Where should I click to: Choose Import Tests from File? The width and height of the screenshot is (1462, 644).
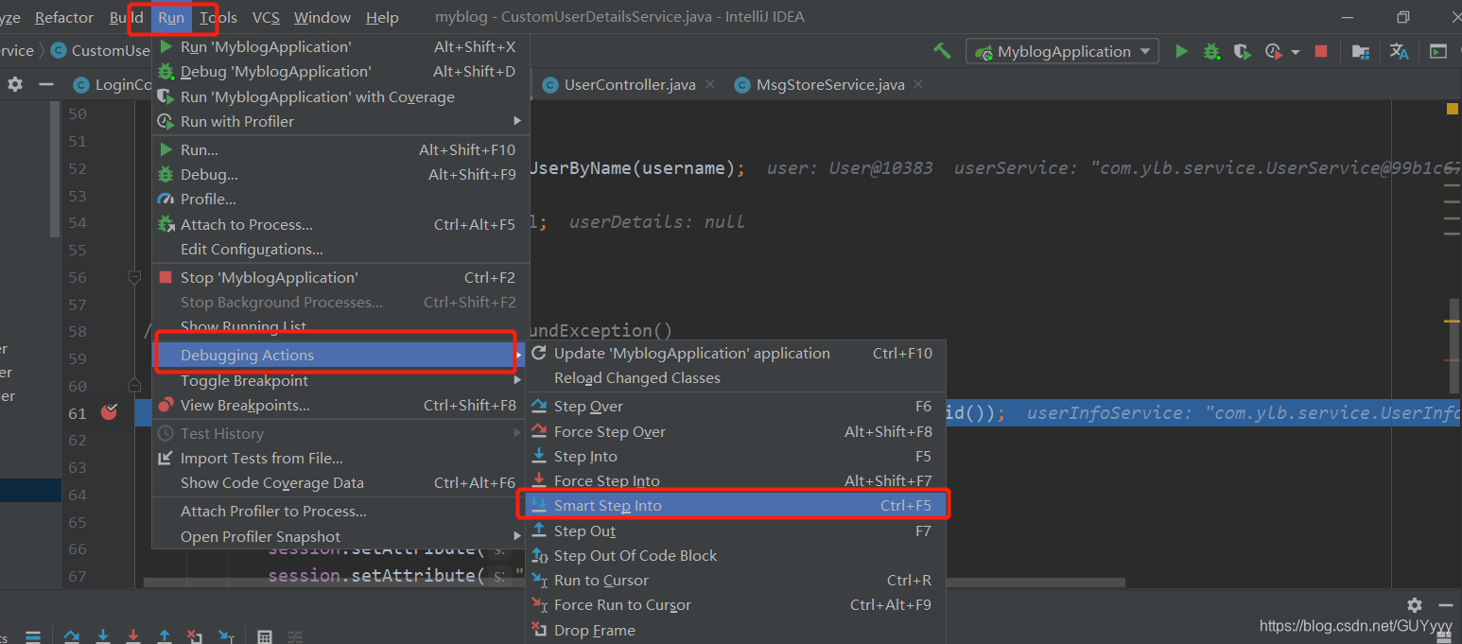pos(340,458)
